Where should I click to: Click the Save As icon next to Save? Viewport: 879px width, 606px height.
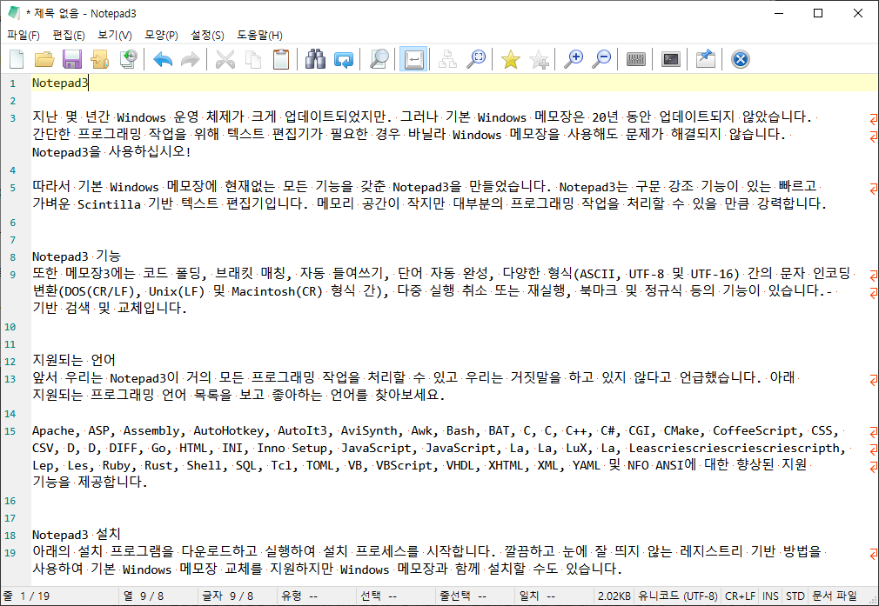tap(100, 59)
